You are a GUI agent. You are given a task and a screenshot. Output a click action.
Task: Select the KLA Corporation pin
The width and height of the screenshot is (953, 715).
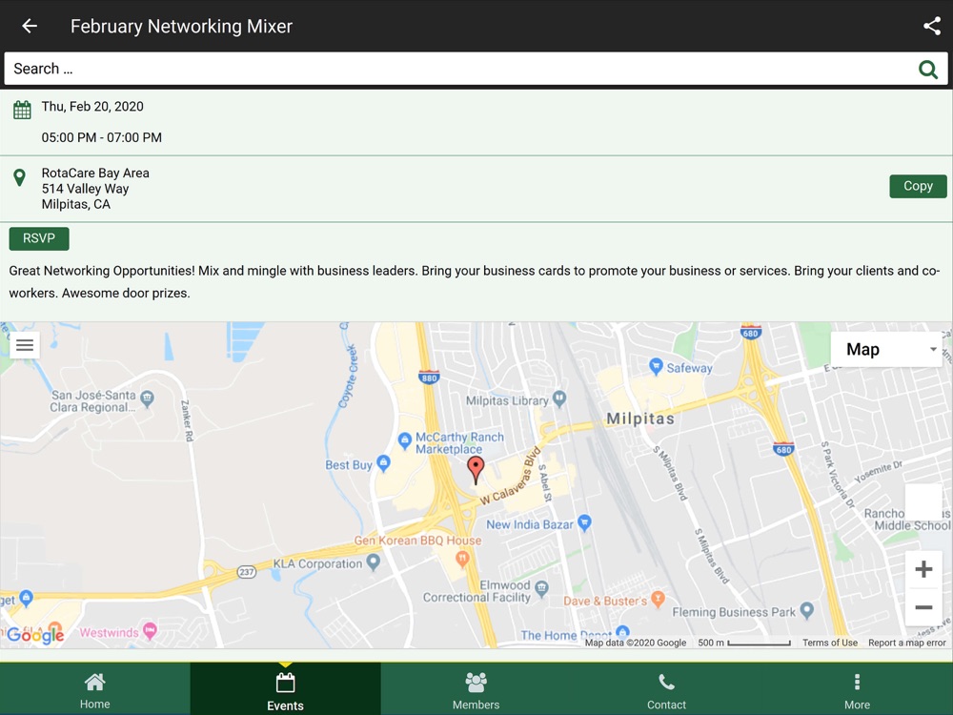[x=374, y=562]
